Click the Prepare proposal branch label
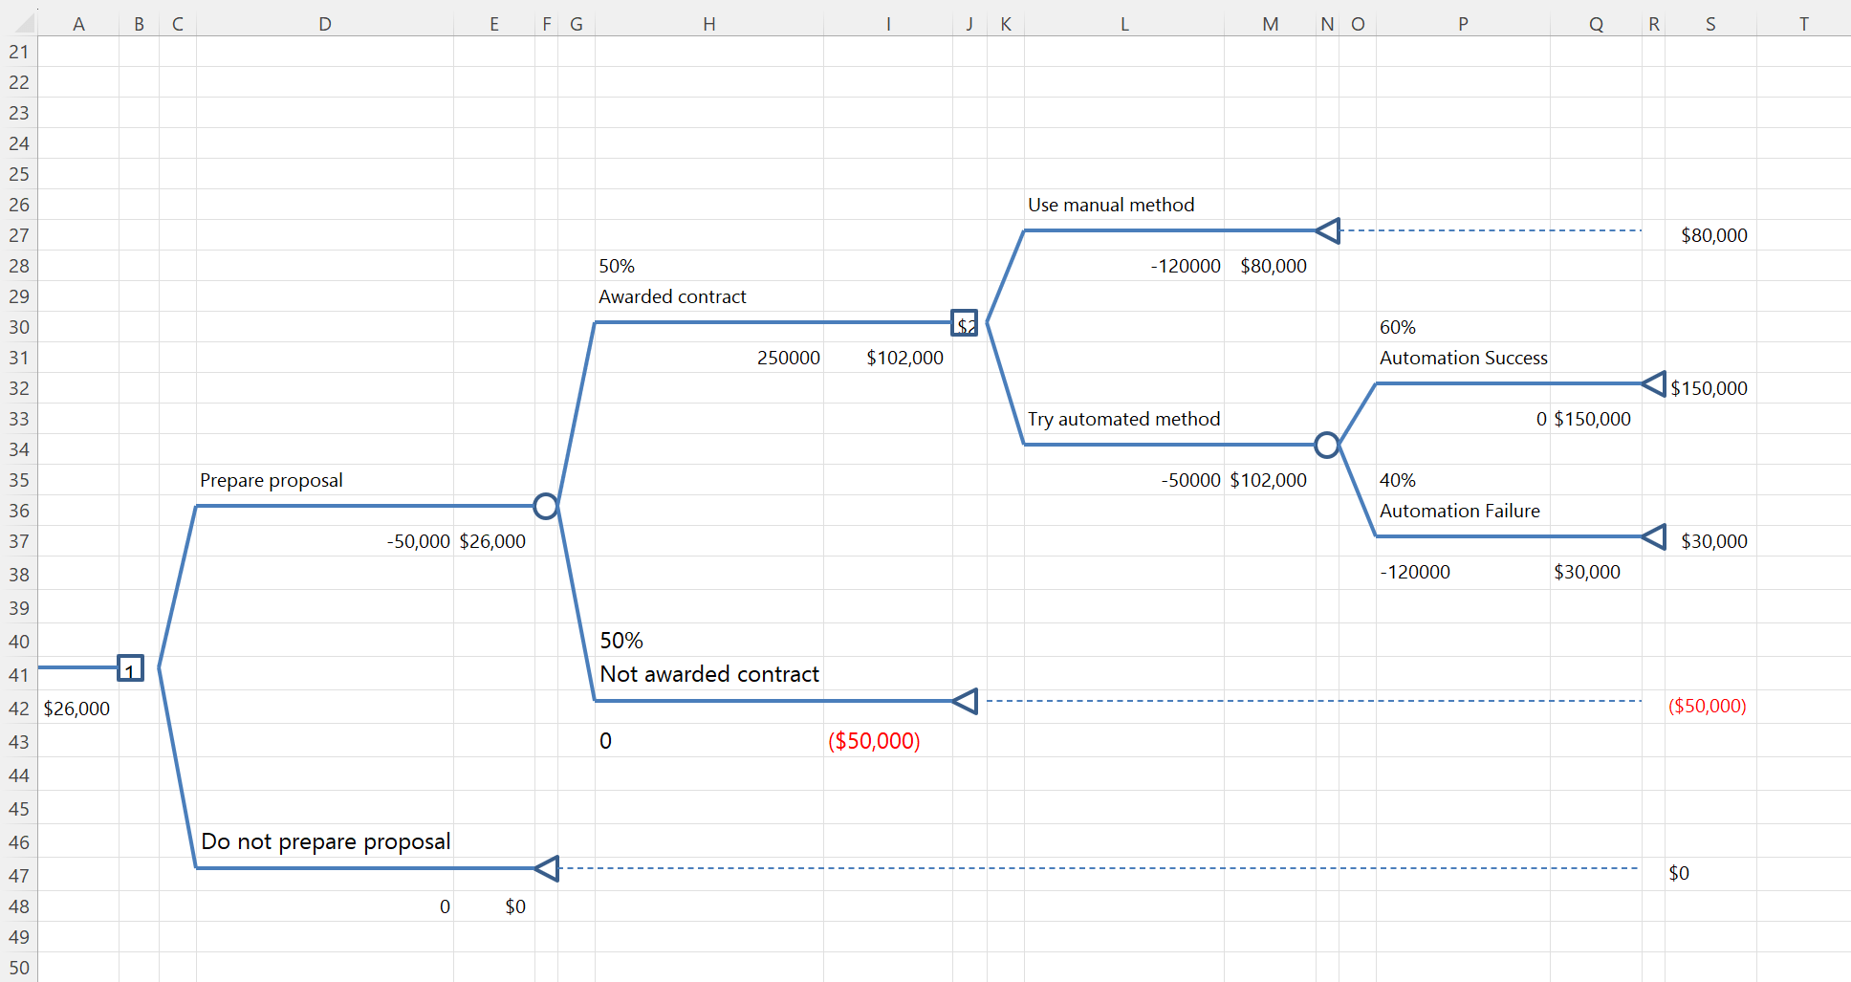The width and height of the screenshot is (1851, 982). [272, 480]
